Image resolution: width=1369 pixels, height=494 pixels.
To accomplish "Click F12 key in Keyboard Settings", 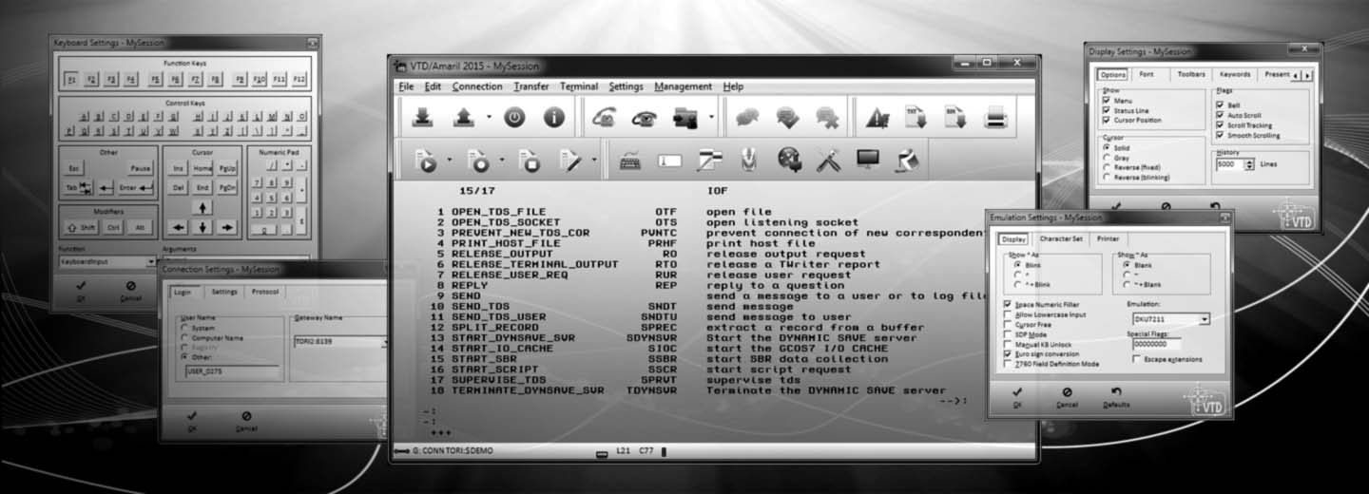I will pos(299,79).
